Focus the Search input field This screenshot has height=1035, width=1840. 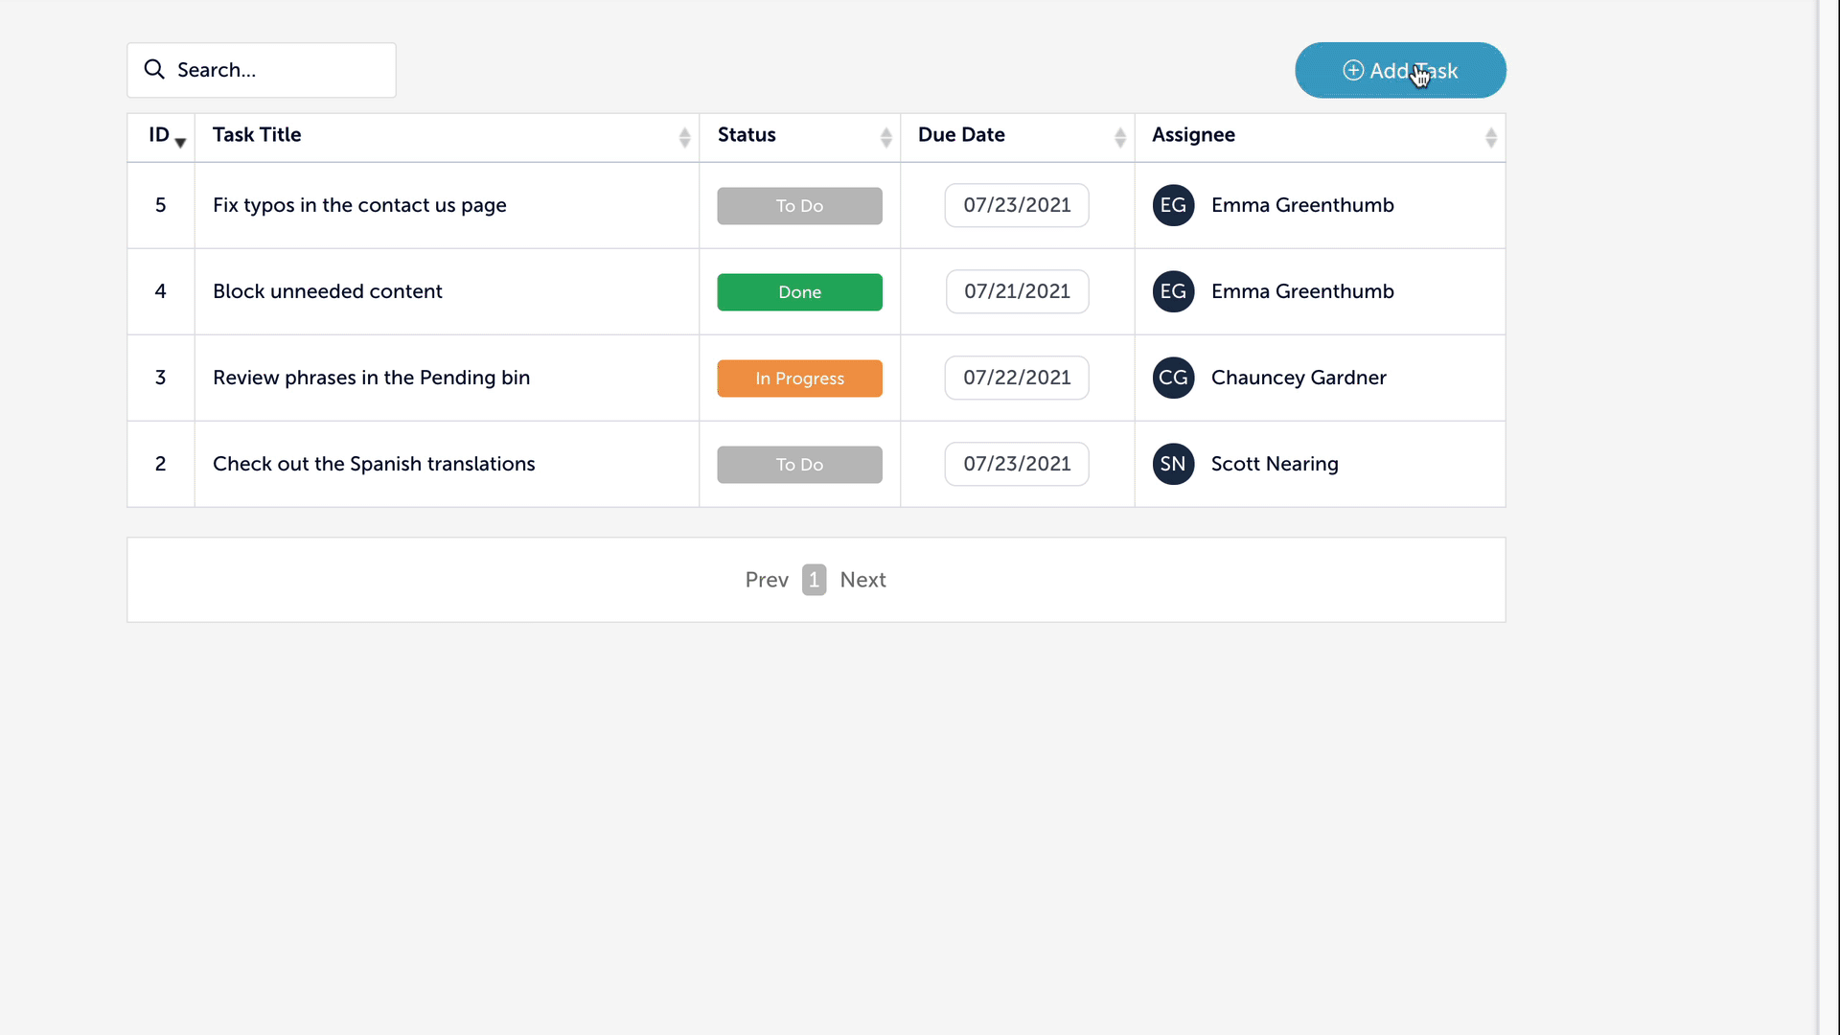(278, 70)
